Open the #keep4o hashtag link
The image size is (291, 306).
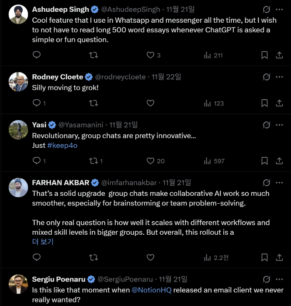[62, 146]
